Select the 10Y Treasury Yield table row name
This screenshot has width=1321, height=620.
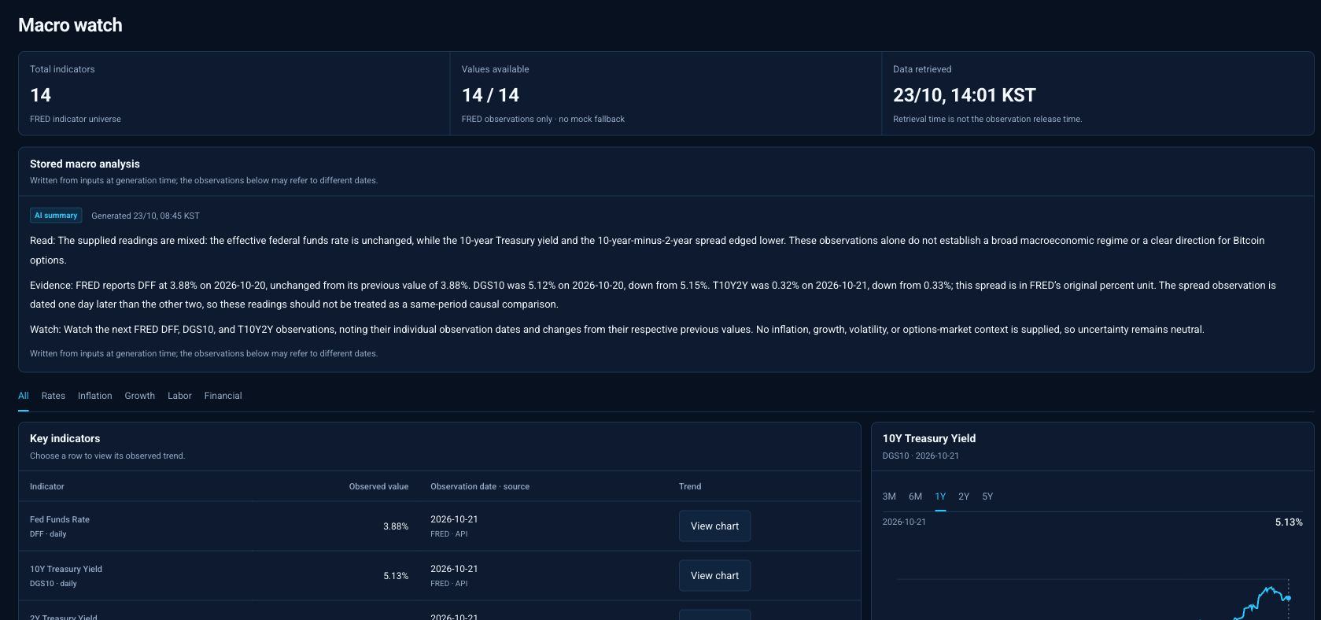(66, 569)
